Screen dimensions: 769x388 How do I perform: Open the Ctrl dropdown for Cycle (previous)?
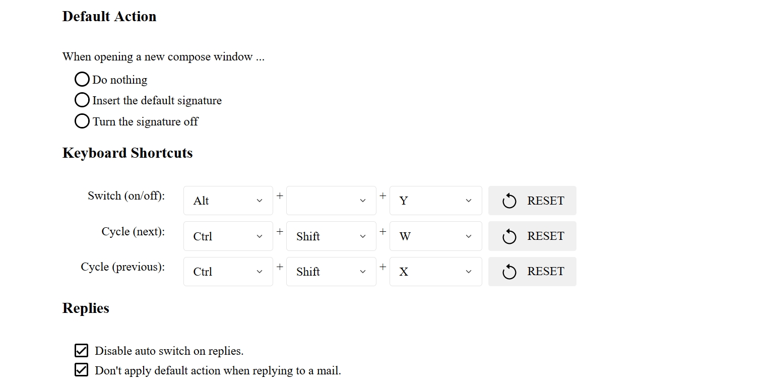(x=228, y=272)
